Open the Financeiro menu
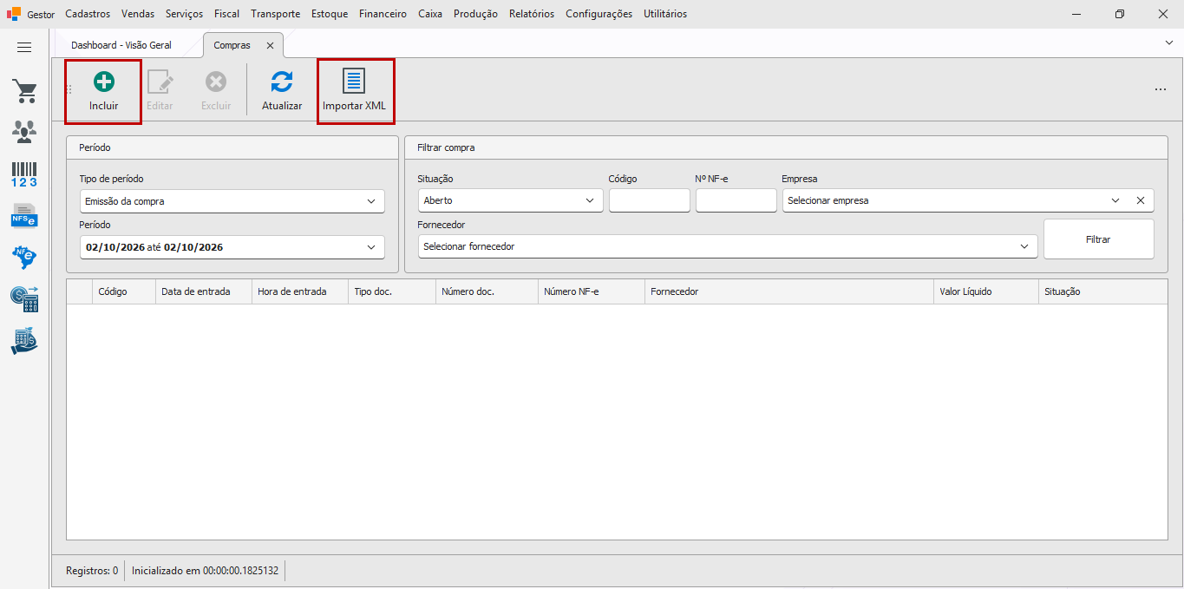 tap(383, 14)
